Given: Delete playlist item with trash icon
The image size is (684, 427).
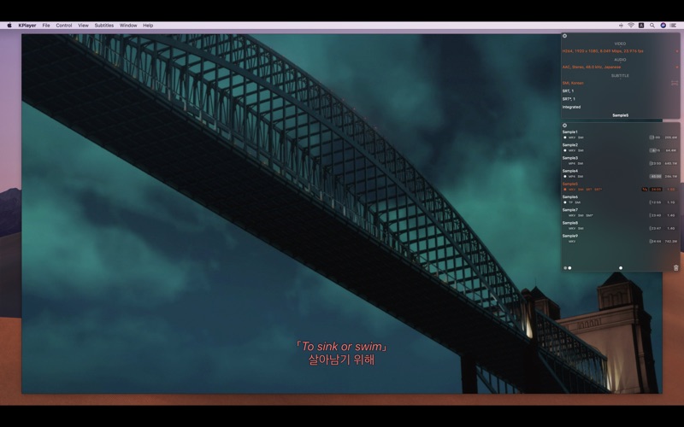Looking at the screenshot, I should click(x=675, y=268).
